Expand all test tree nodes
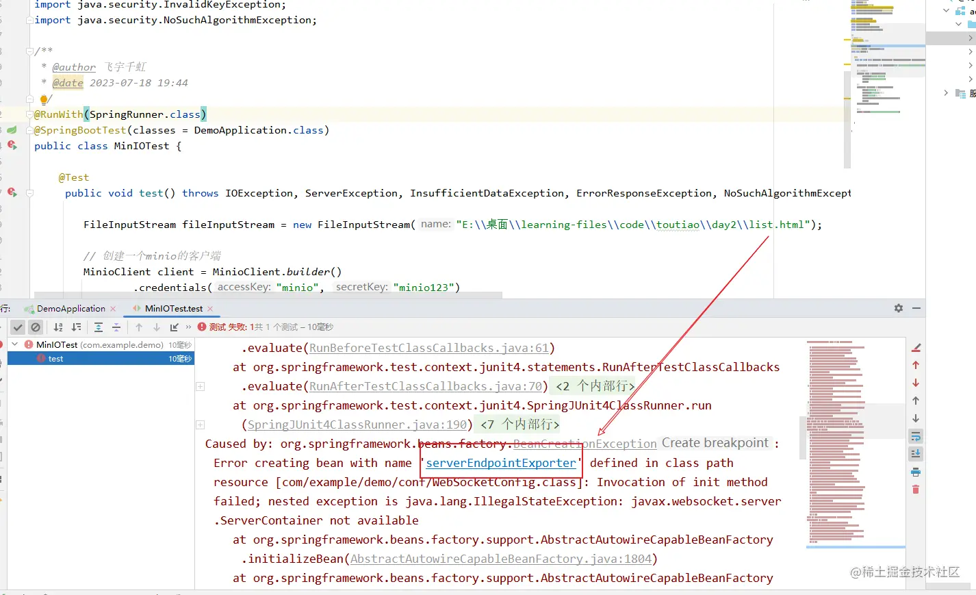 [x=99, y=327]
